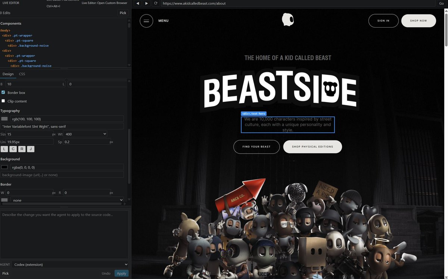Screen dimensions: 448x279
Task: Go back in the live editor browser
Action: click(x=137, y=3)
